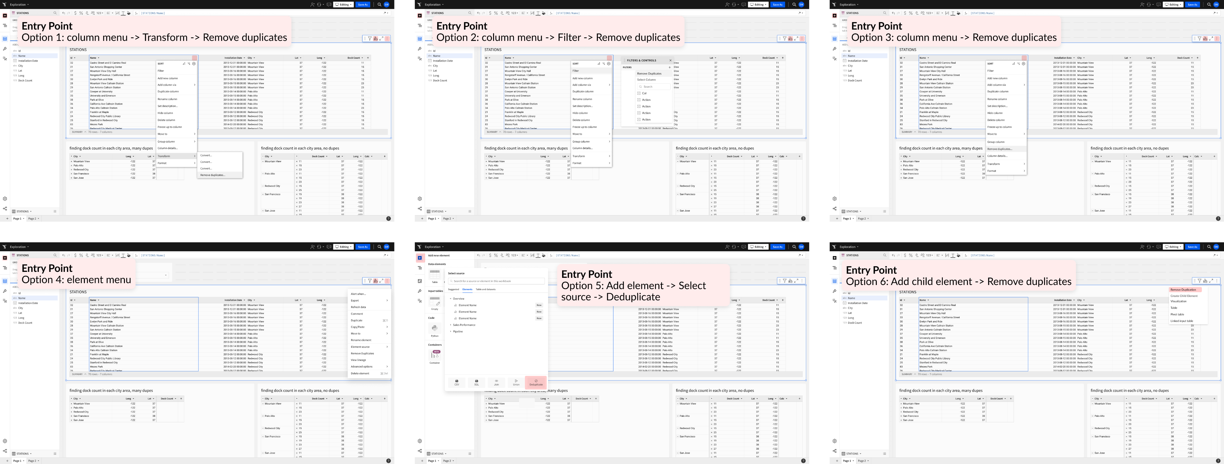Select the SQL source option icon
1224x464 pixels.
(x=477, y=381)
